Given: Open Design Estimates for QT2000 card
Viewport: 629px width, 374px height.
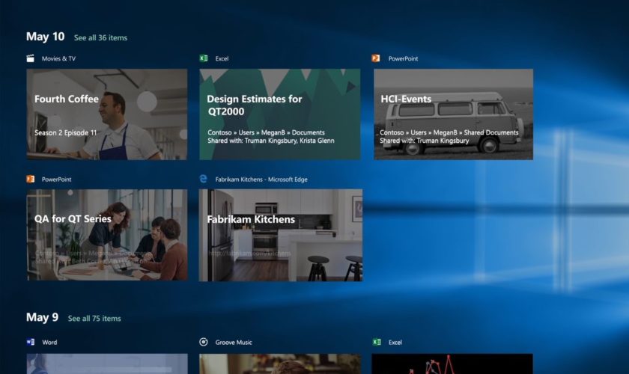Looking at the screenshot, I should pos(279,114).
